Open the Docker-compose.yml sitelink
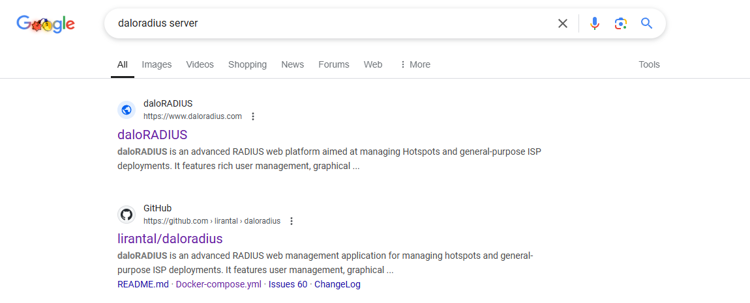 [x=218, y=284]
